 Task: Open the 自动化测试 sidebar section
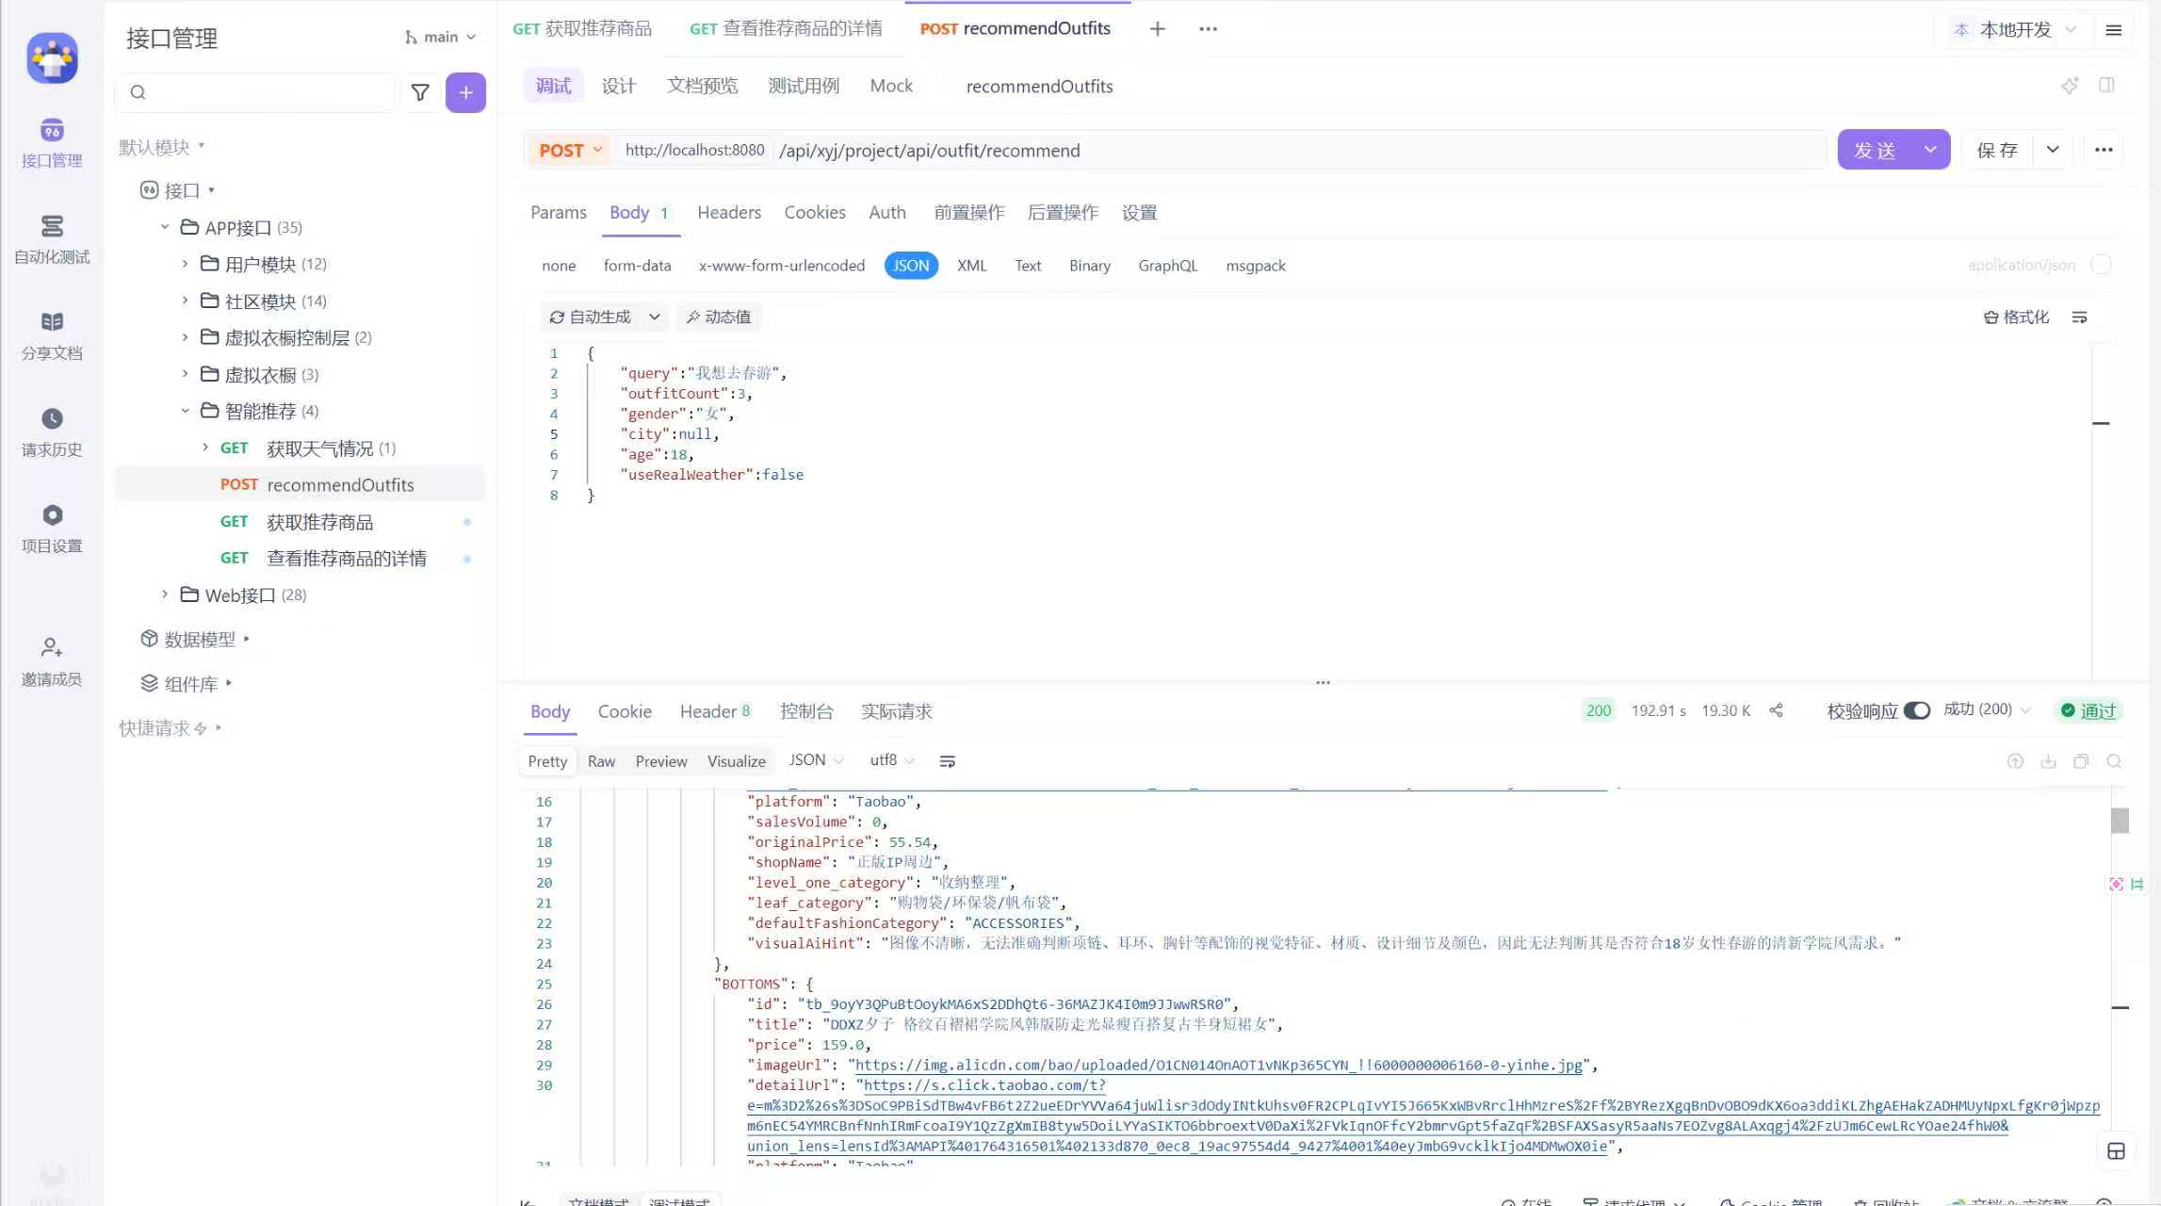(52, 238)
